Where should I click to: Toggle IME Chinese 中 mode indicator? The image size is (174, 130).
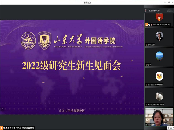[x=169, y=128]
